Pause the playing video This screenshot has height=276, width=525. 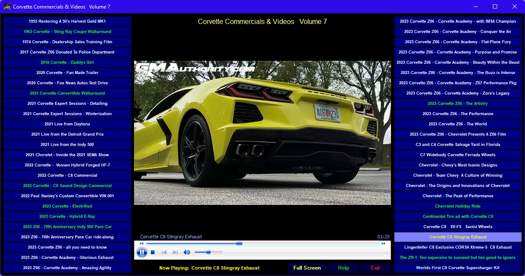142,252
